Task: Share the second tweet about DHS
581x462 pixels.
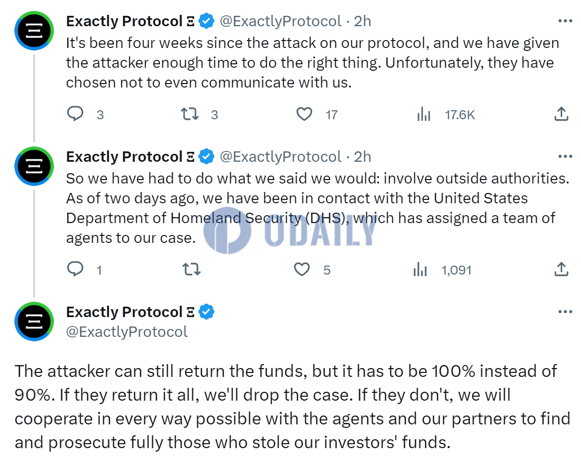Action: coord(561,270)
